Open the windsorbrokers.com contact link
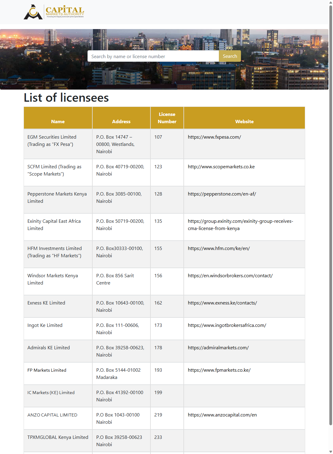The height and width of the screenshot is (454, 333). [230, 276]
